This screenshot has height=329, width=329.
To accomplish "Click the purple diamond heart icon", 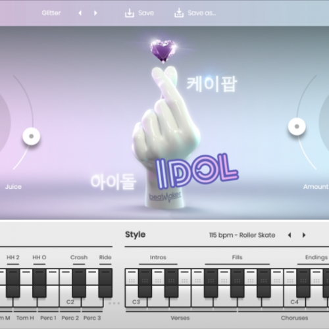I will tap(163, 51).
